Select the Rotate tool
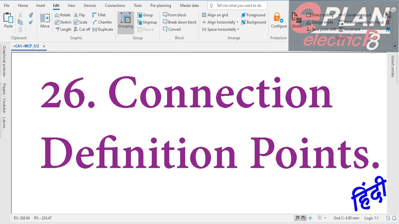This screenshot has height=224, width=399. [x=63, y=15]
